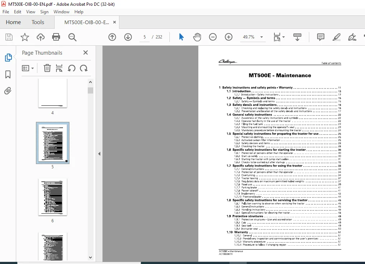Open the fit page scrolling options icon

click(277, 37)
